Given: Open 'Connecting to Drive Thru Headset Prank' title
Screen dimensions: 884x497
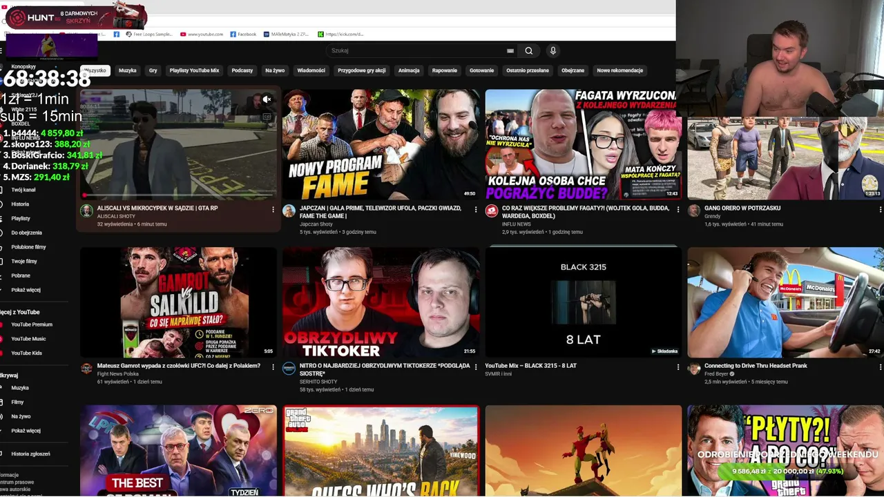Looking at the screenshot, I should tap(756, 366).
